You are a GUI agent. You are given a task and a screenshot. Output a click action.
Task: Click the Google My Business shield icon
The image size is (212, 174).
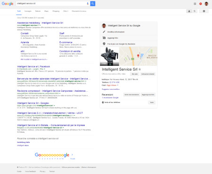[104, 44]
